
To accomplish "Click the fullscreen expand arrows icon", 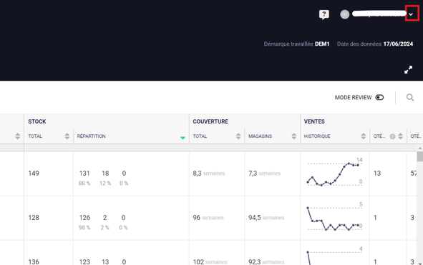I will pos(409,70).
